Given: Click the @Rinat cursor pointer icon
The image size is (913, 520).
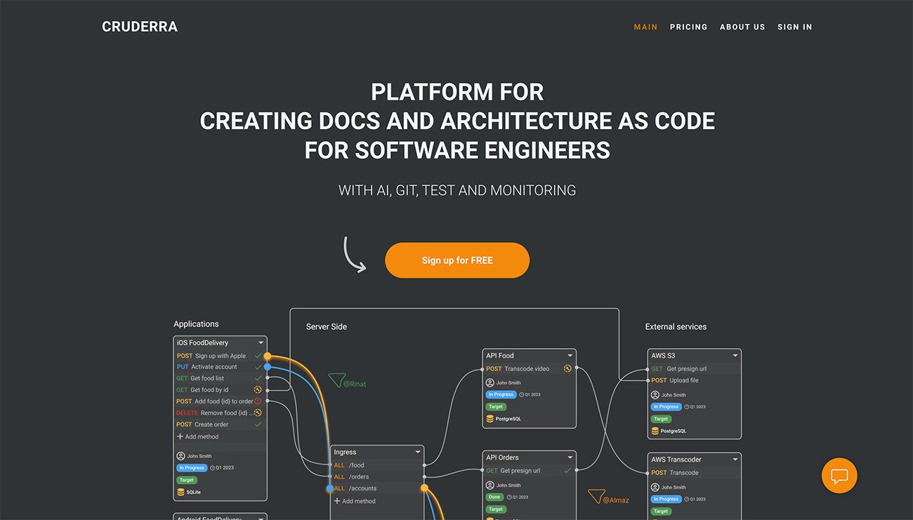Looking at the screenshot, I should click(336, 379).
